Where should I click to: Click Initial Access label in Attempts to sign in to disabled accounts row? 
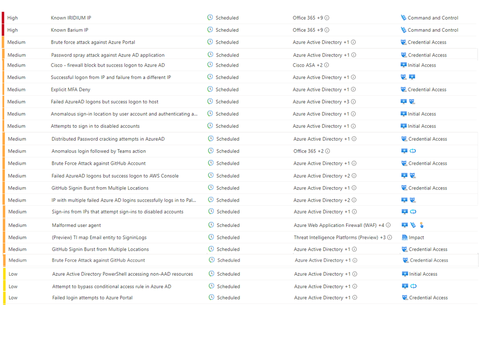pos(422,126)
